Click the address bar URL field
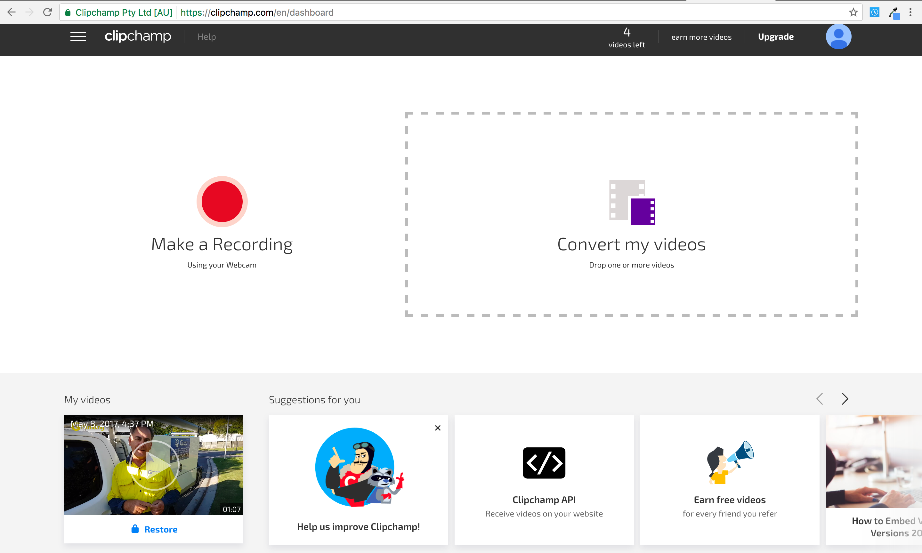Image resolution: width=922 pixels, height=553 pixels. click(460, 12)
